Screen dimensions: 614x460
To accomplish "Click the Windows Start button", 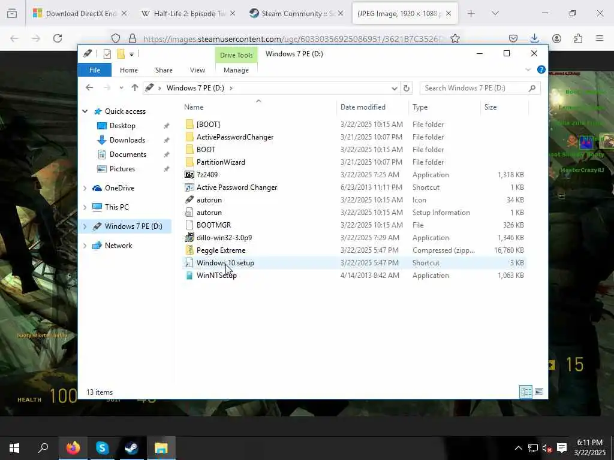I will (x=14, y=448).
